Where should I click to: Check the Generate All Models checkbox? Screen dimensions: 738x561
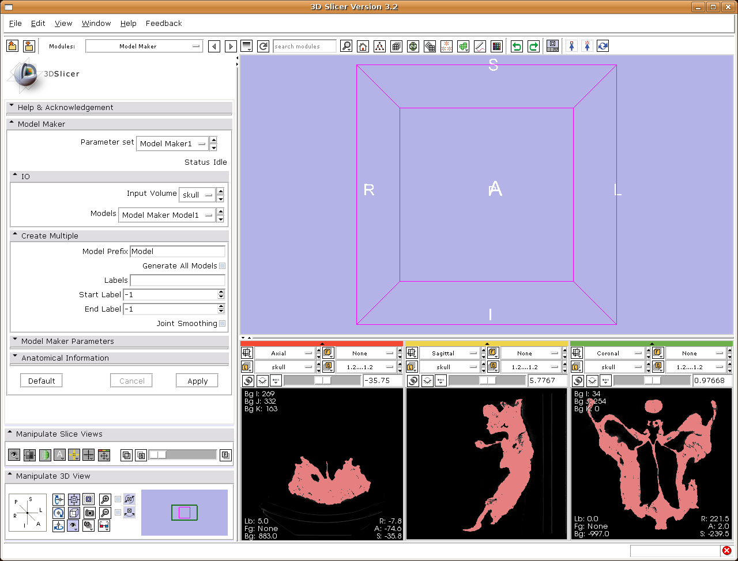223,266
